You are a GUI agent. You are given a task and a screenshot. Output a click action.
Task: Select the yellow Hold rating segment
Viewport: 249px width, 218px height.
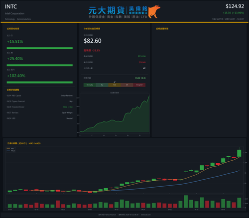click(x=115, y=85)
